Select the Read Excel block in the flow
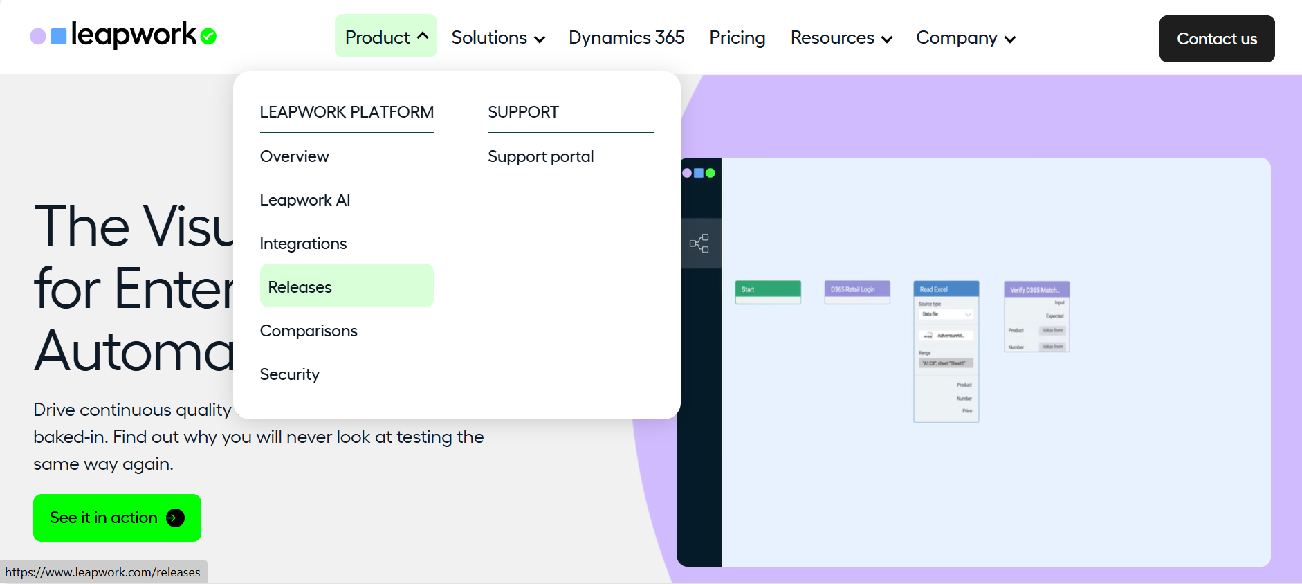 [x=946, y=289]
